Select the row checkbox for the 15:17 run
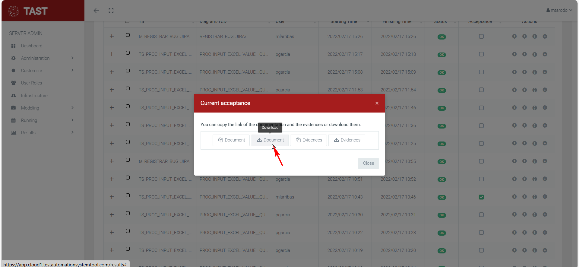Screen dimensions: 579x267 click(128, 53)
